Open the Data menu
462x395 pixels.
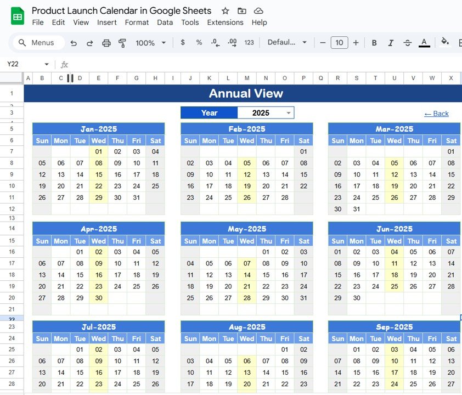pyautogui.click(x=165, y=22)
